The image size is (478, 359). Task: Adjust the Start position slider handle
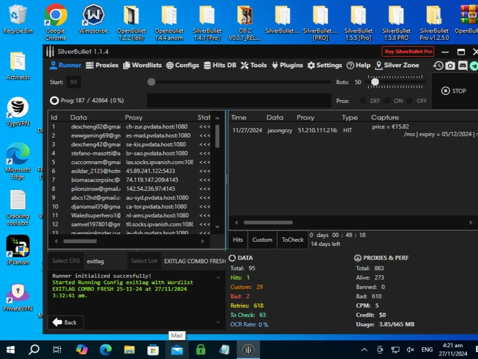point(151,82)
